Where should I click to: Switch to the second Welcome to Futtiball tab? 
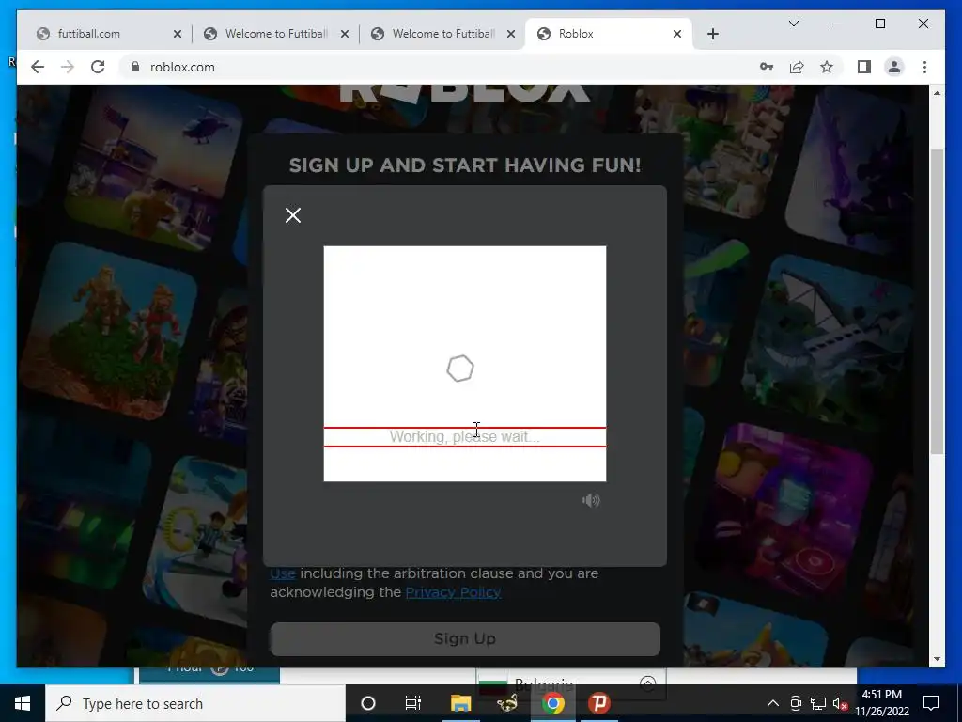(443, 34)
